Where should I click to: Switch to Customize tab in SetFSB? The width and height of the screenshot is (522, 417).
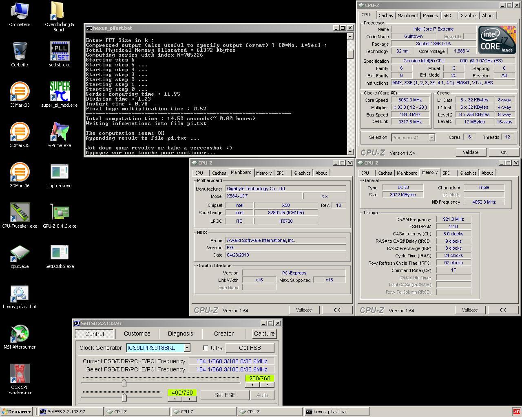click(137, 334)
